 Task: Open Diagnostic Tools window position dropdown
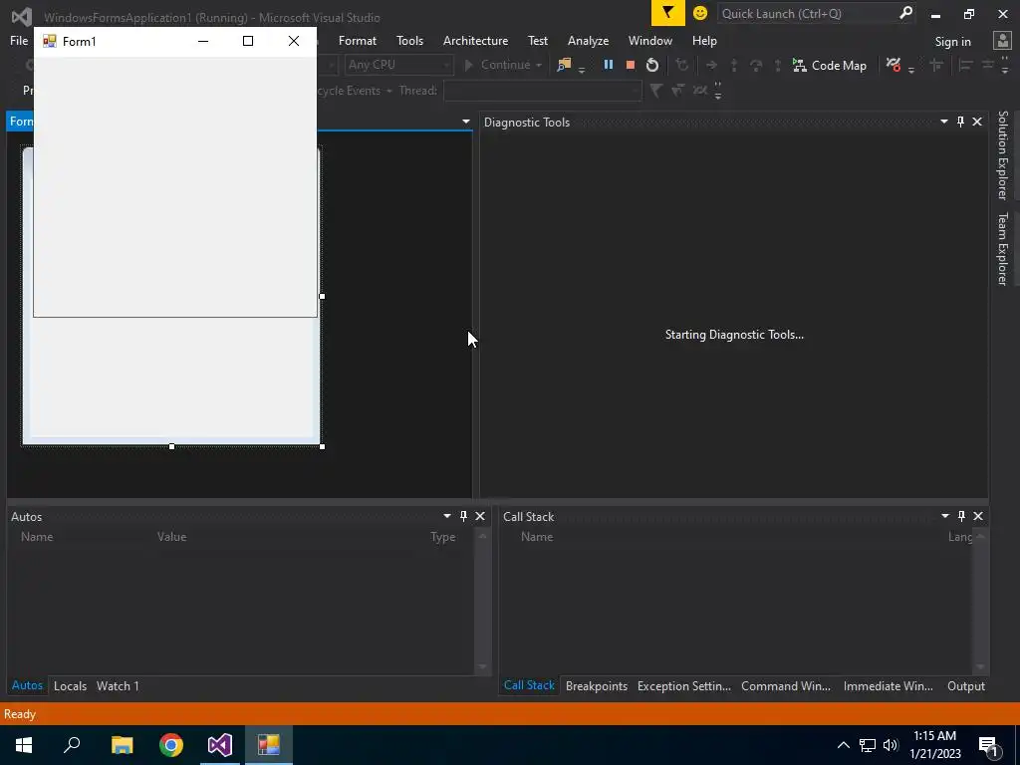coord(944,122)
